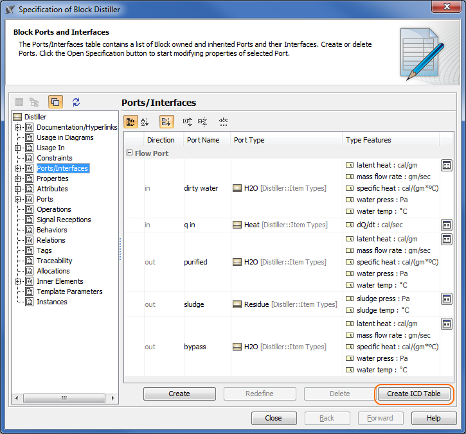Click the sludge press property icon
This screenshot has height=434, width=466.
(x=350, y=299)
